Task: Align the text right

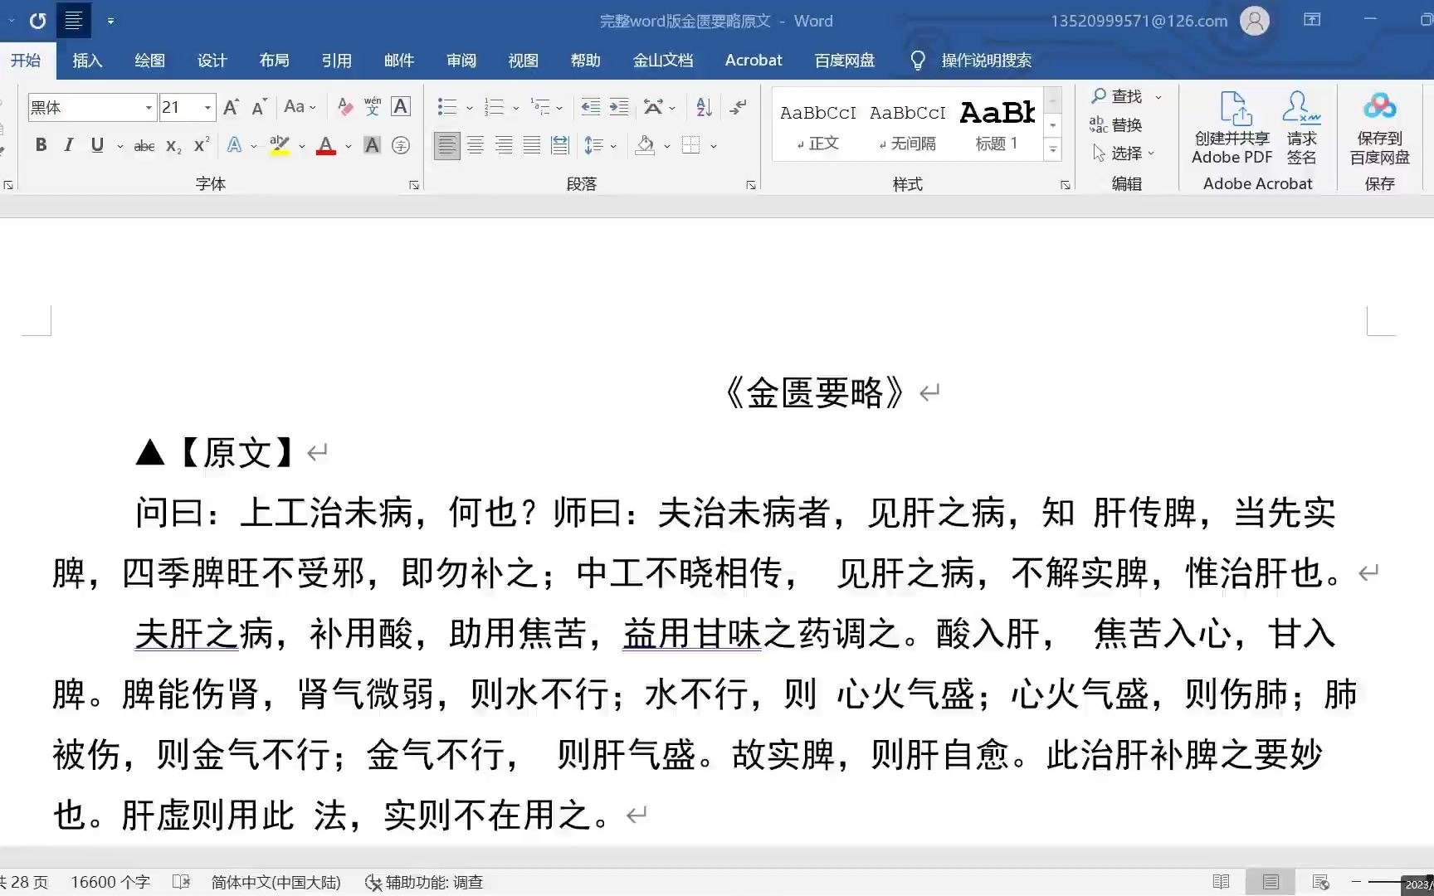Action: (504, 146)
